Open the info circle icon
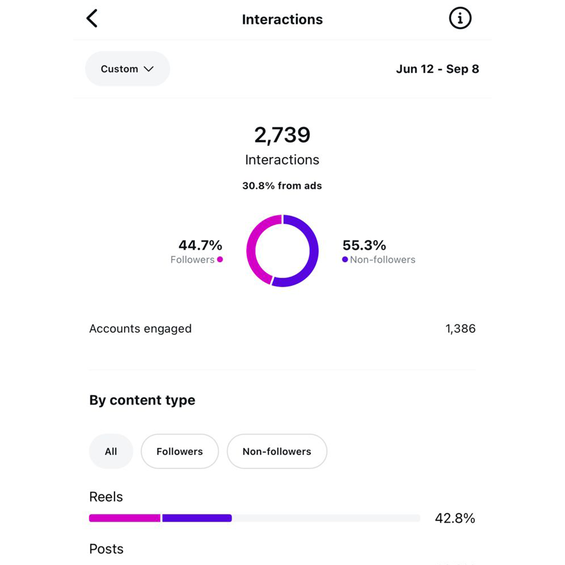 click(x=460, y=19)
